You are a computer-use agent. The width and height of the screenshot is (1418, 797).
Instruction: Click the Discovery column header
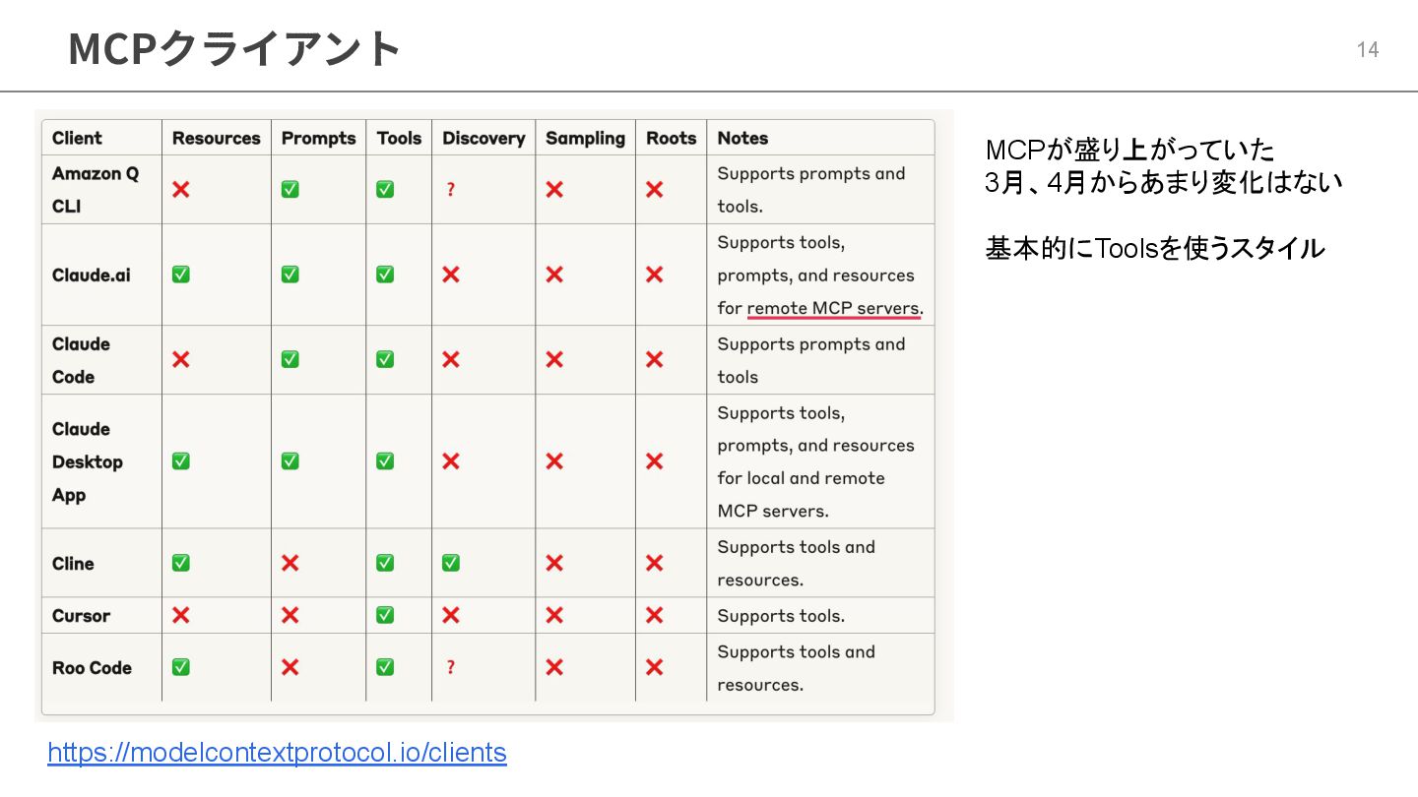[x=483, y=138]
